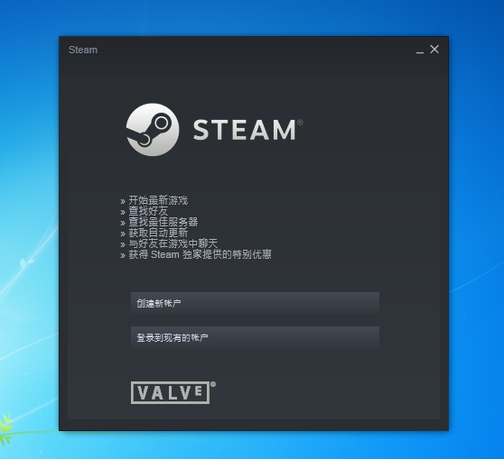Click the text 查找好友
Viewport: 504px width, 459px height.
pos(148,211)
